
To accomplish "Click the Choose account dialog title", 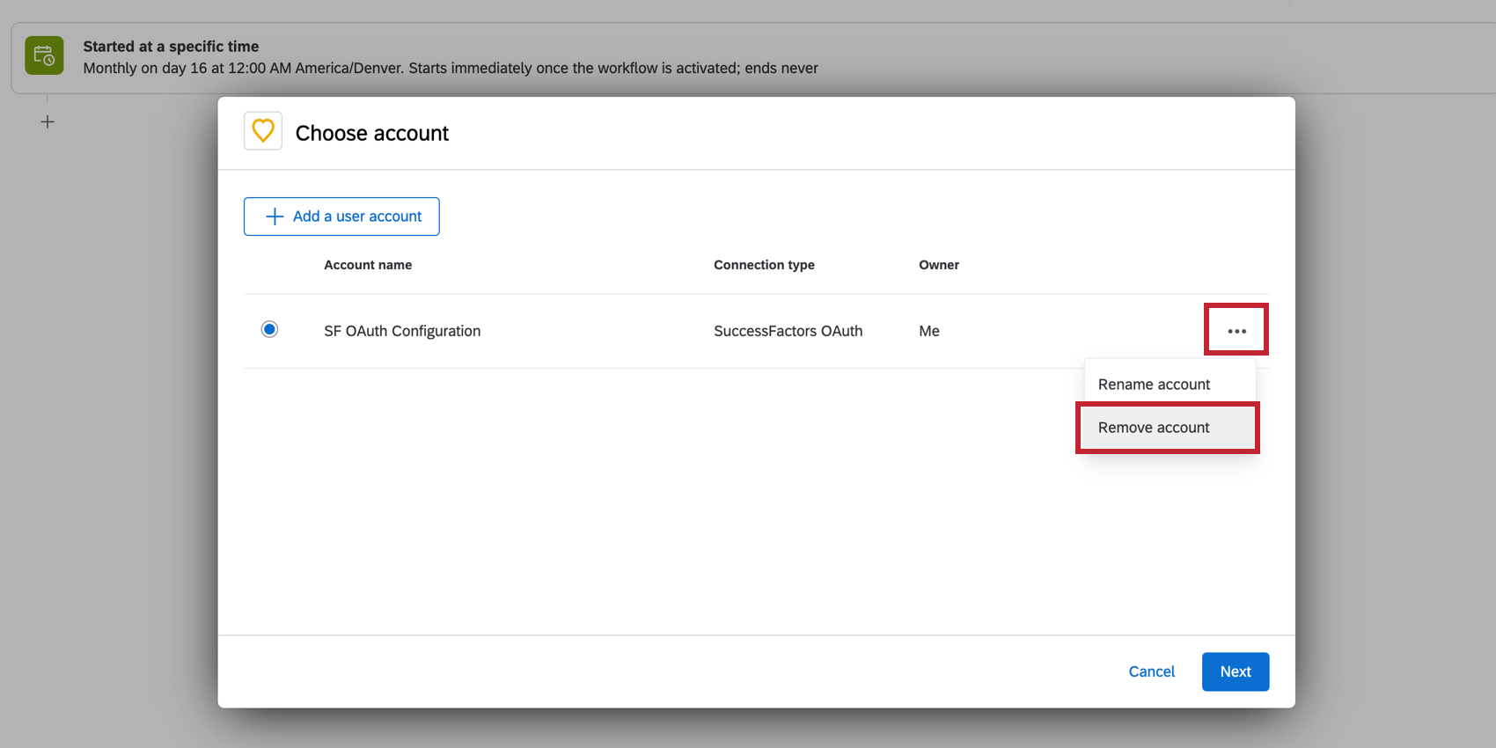I will click(x=371, y=133).
